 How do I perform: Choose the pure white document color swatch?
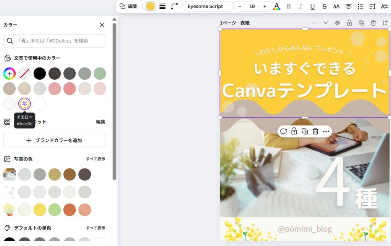pyautogui.click(x=40, y=104)
